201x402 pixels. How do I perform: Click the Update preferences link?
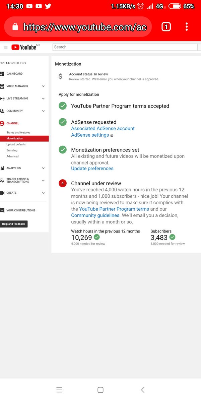[x=92, y=169]
